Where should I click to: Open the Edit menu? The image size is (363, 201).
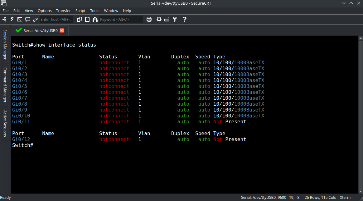click(x=17, y=11)
